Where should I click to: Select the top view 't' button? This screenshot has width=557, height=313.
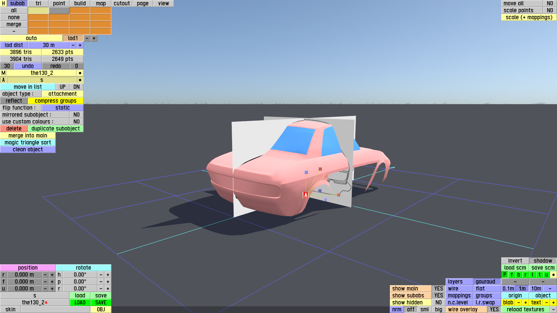[539, 275]
